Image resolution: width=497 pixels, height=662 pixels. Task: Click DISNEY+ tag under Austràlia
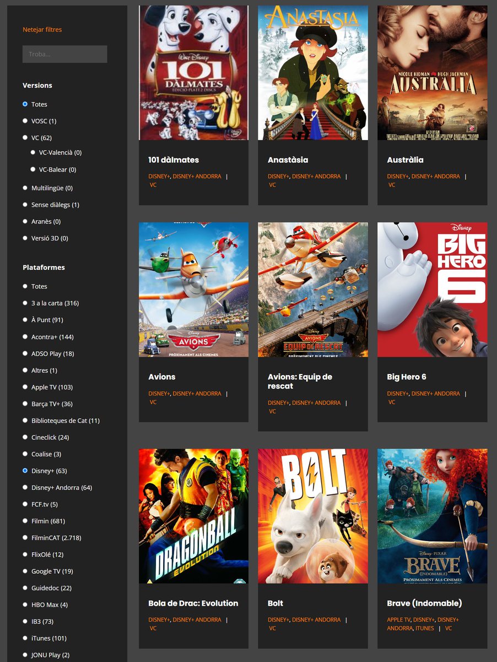point(398,177)
